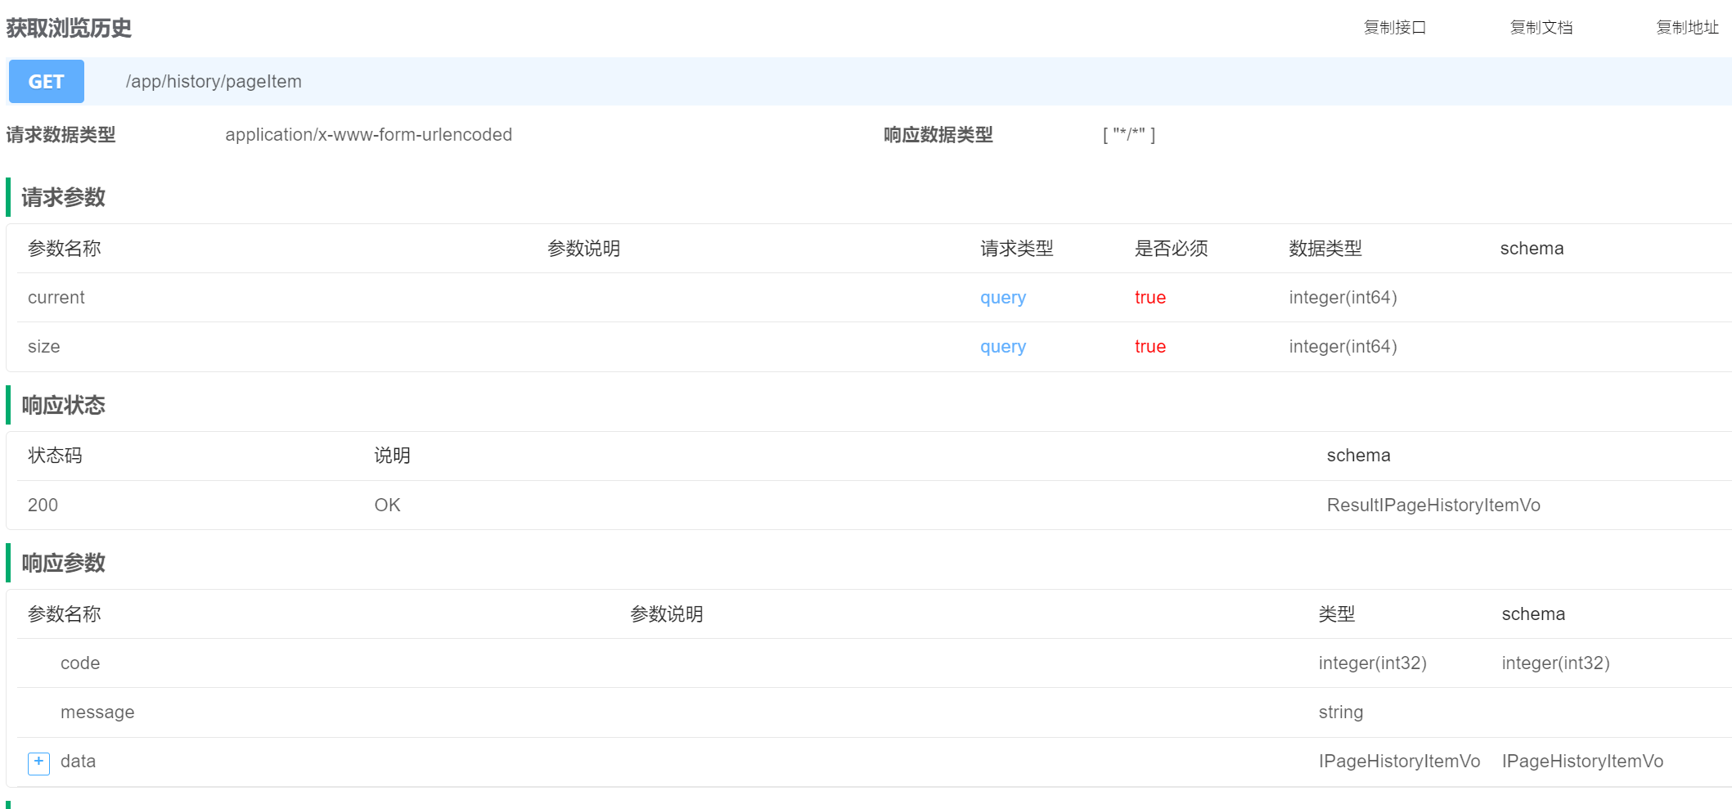
Task: Click the GET method badge
Action: click(x=46, y=81)
